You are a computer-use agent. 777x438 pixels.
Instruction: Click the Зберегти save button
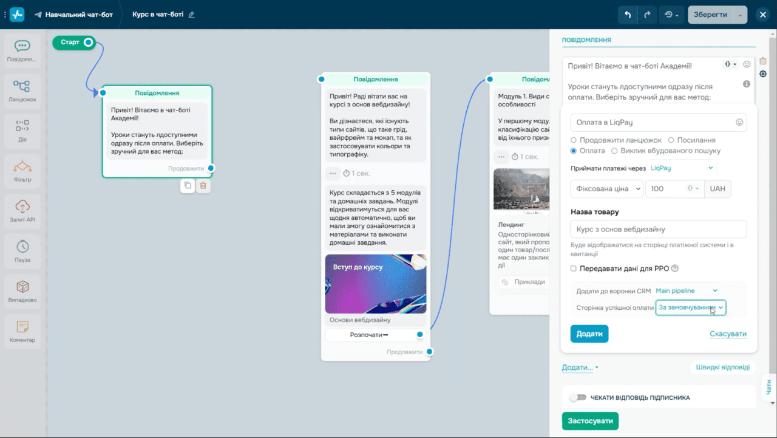(710, 15)
